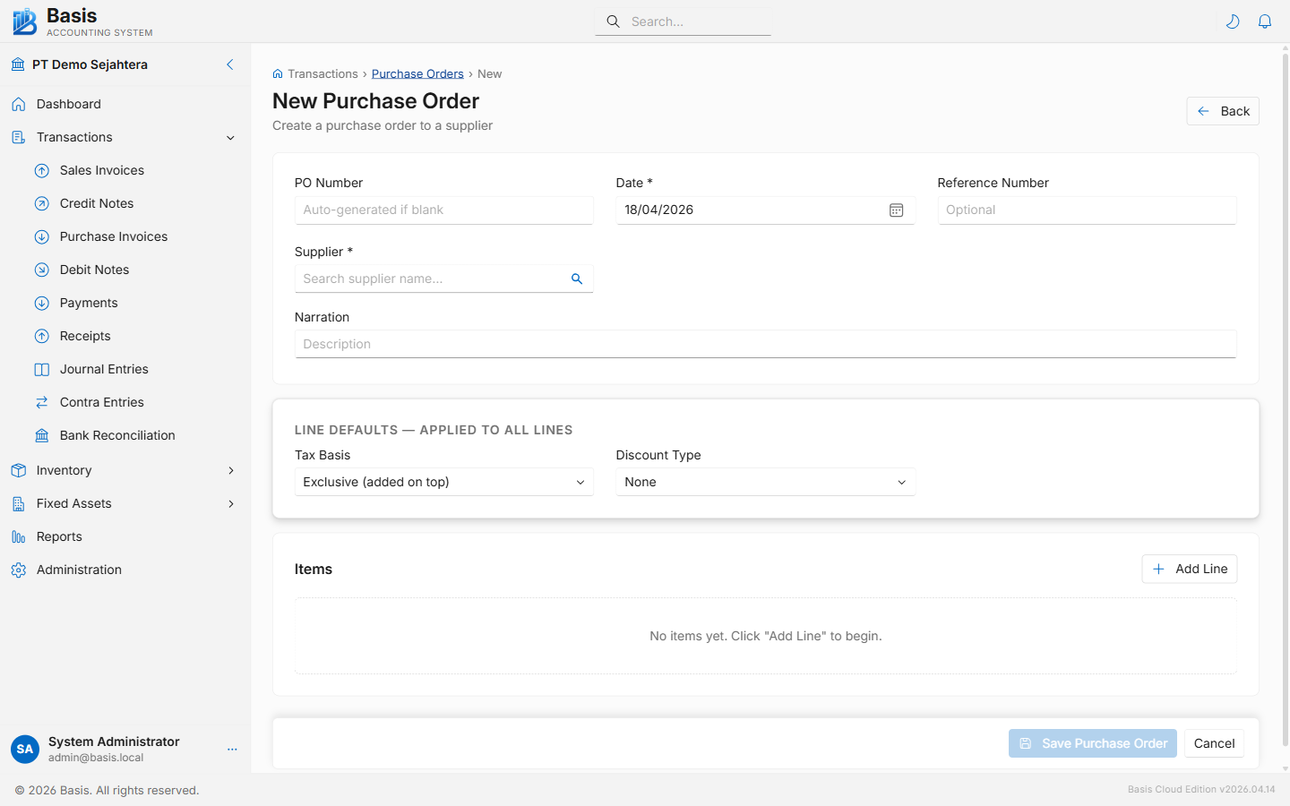The image size is (1290, 806).
Task: Go to Dashboard from the sidebar menu
Action: point(67,104)
